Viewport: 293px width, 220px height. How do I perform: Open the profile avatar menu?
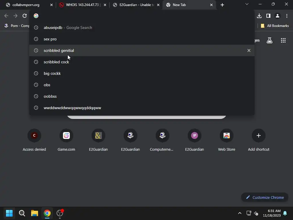278,16
